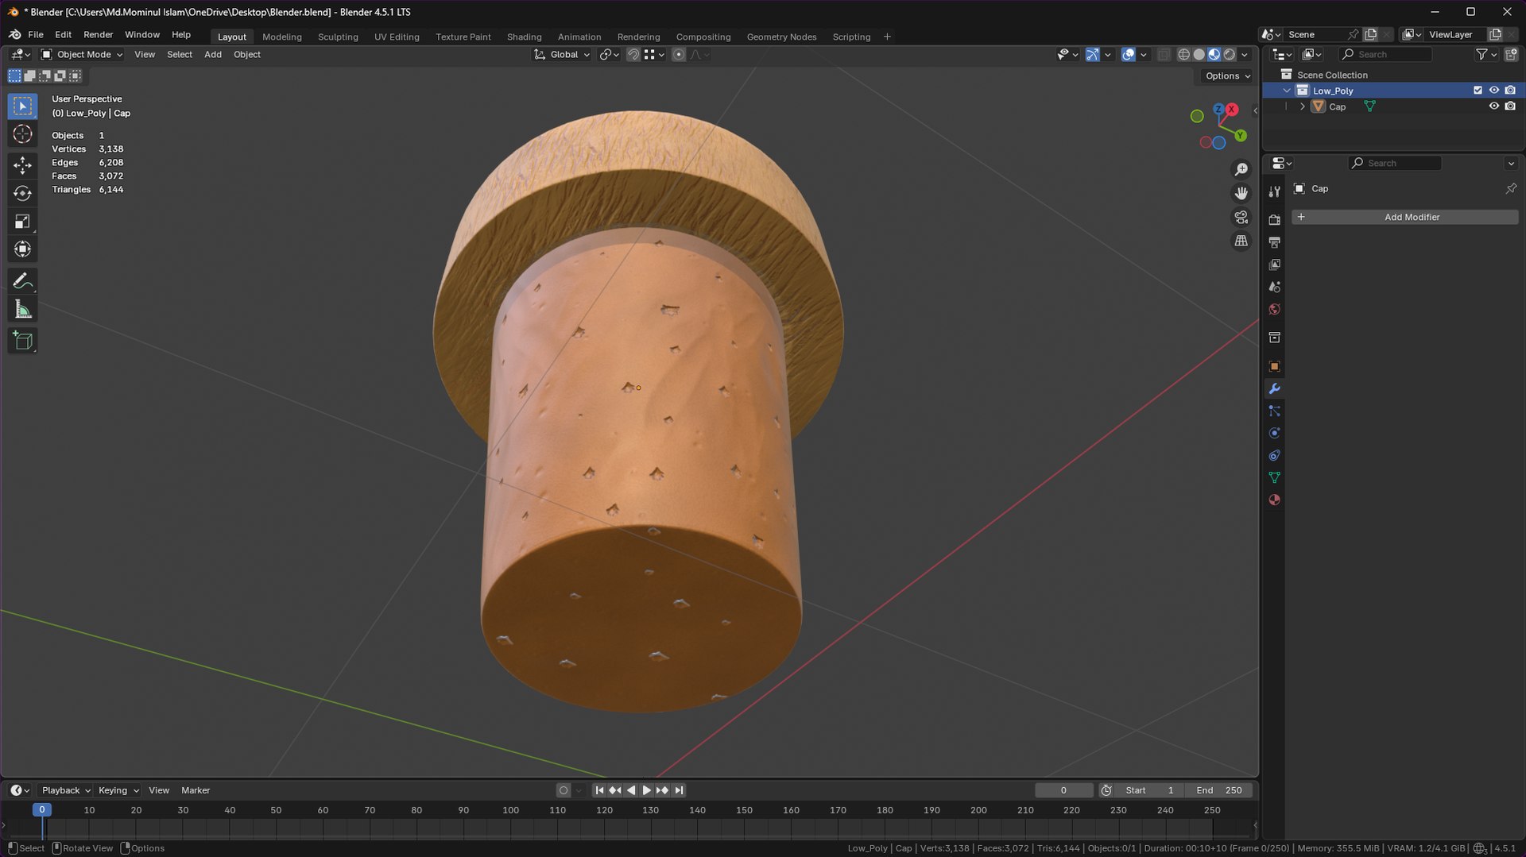Open the File menu
1526x857 pixels.
click(36, 35)
